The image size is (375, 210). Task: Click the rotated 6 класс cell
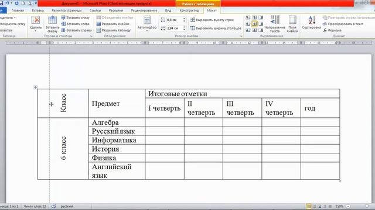click(63, 148)
